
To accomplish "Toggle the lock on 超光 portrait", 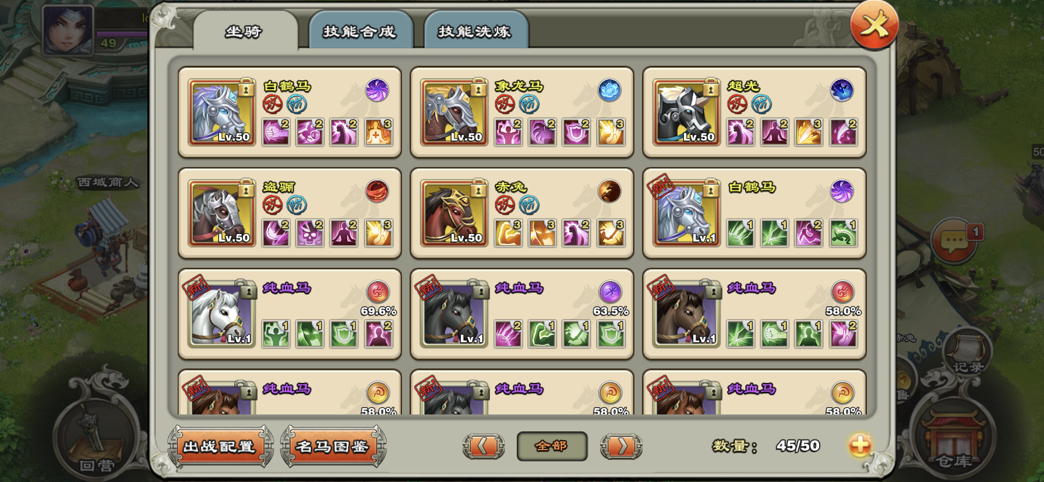I will pyautogui.click(x=711, y=89).
